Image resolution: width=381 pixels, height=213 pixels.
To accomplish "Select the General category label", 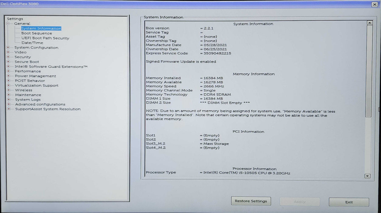I will pyautogui.click(x=22, y=24).
